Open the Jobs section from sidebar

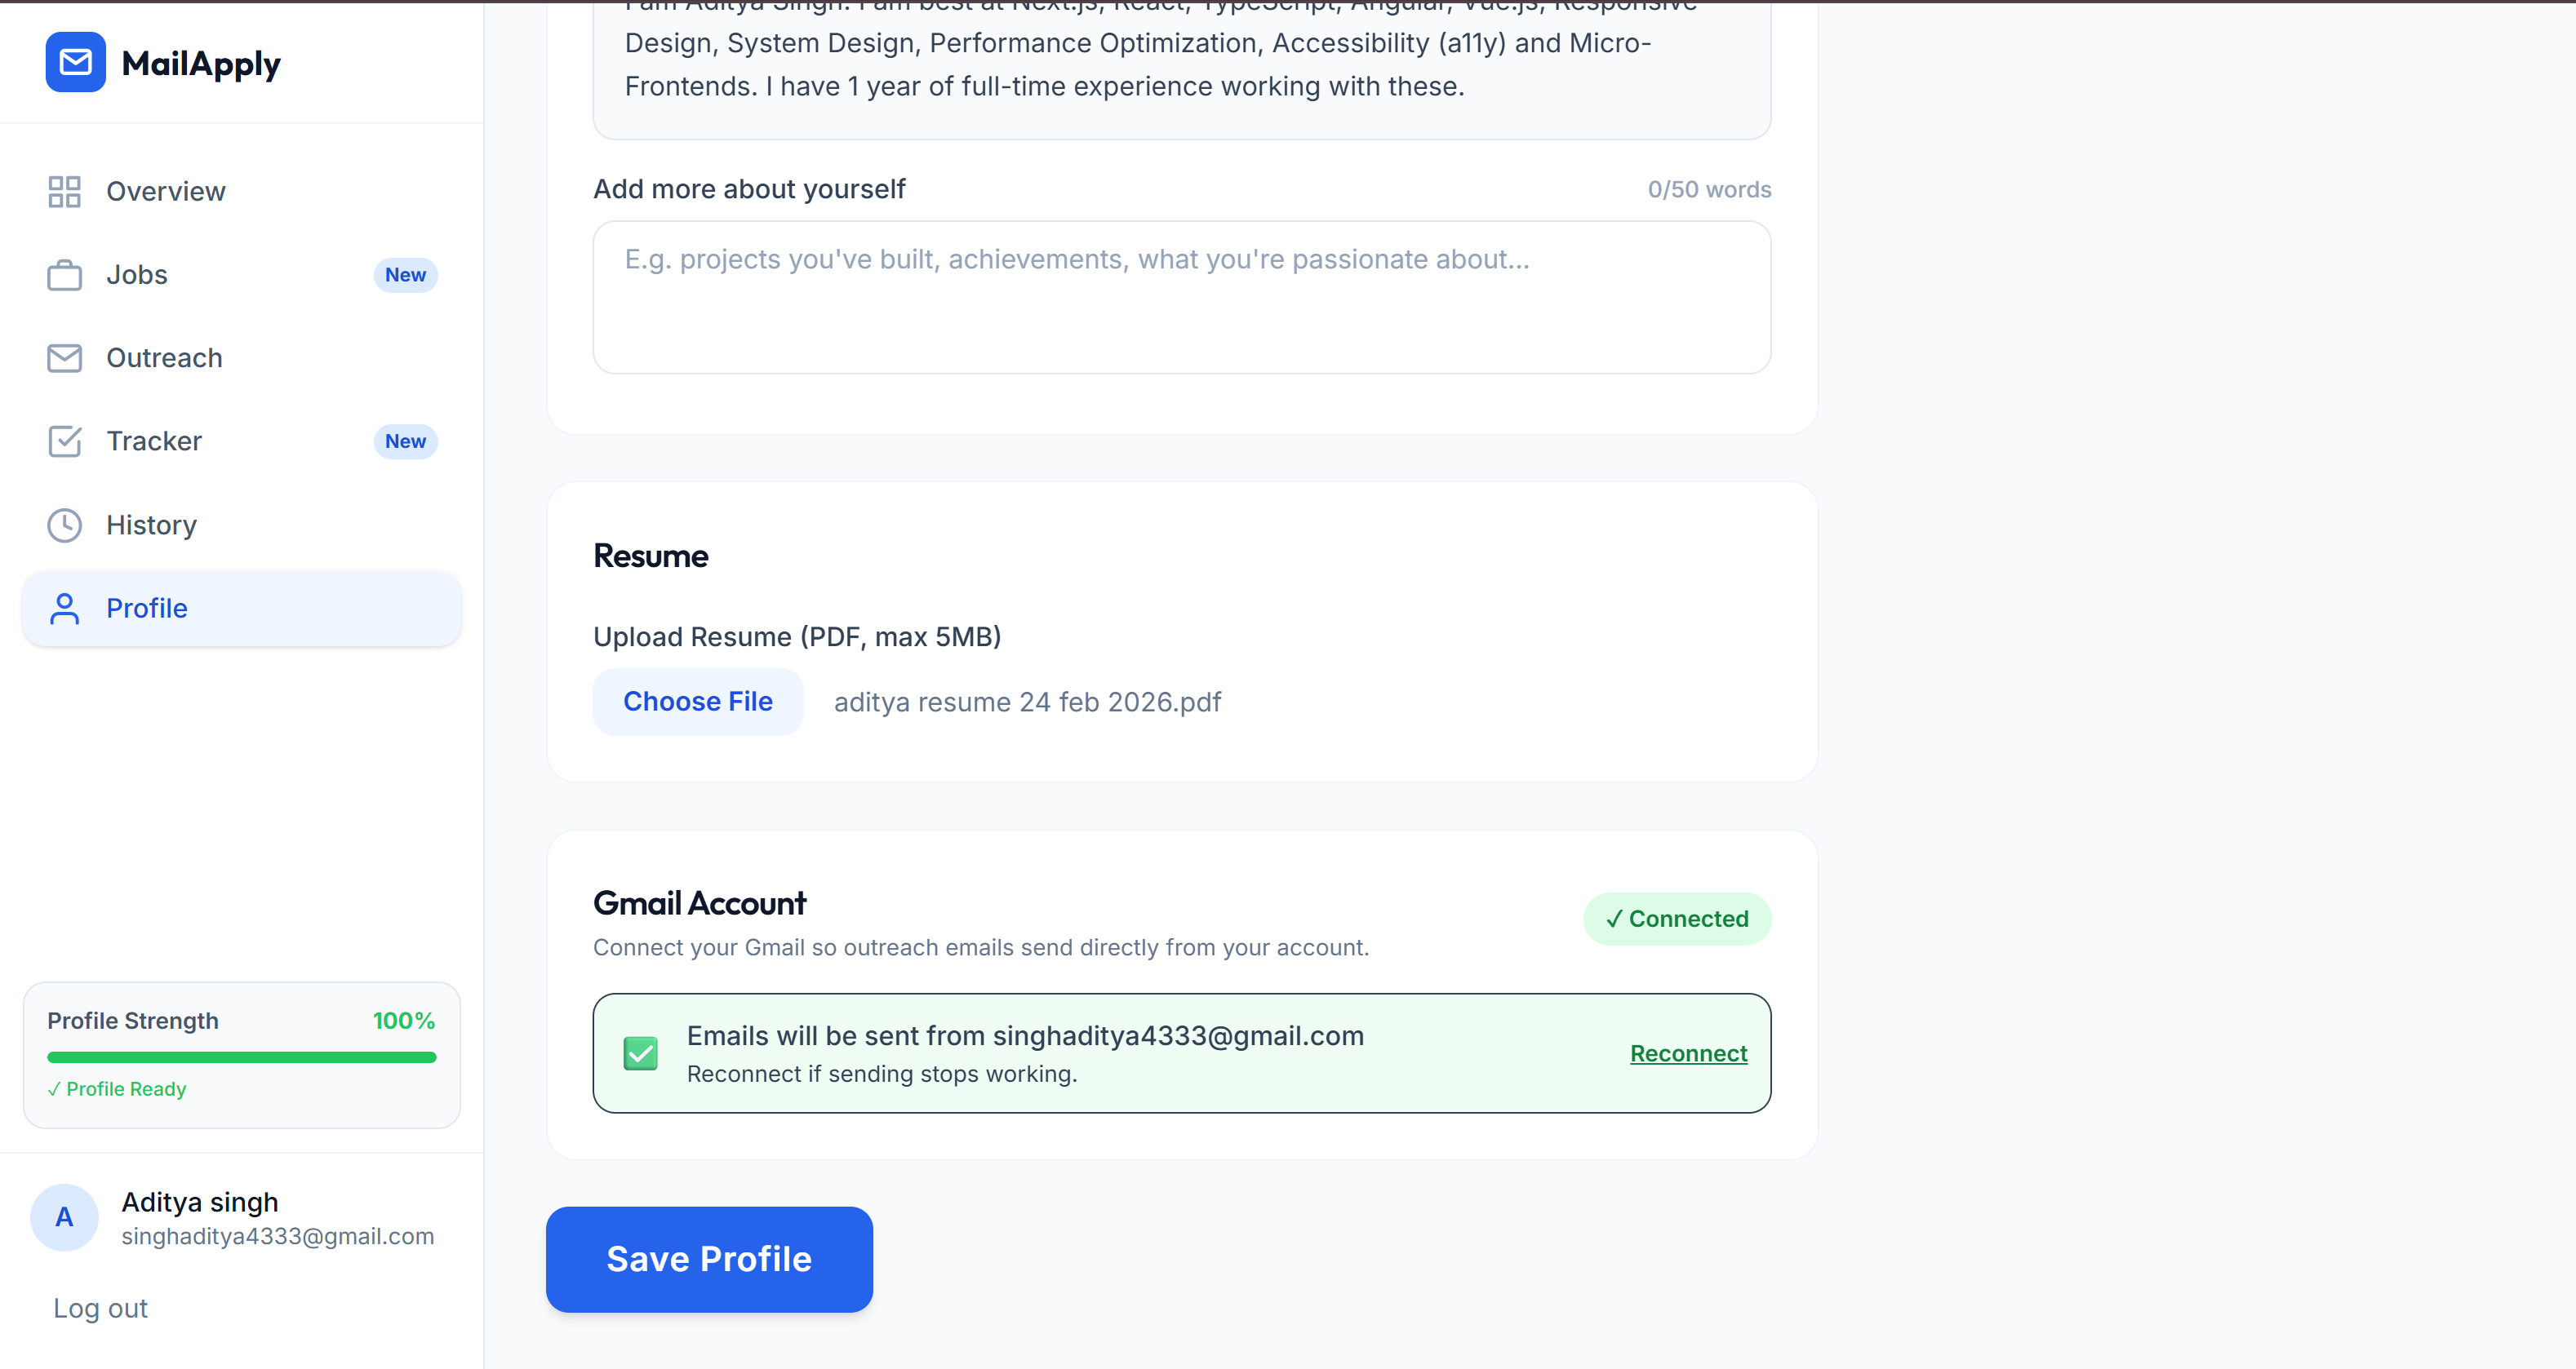coord(137,275)
